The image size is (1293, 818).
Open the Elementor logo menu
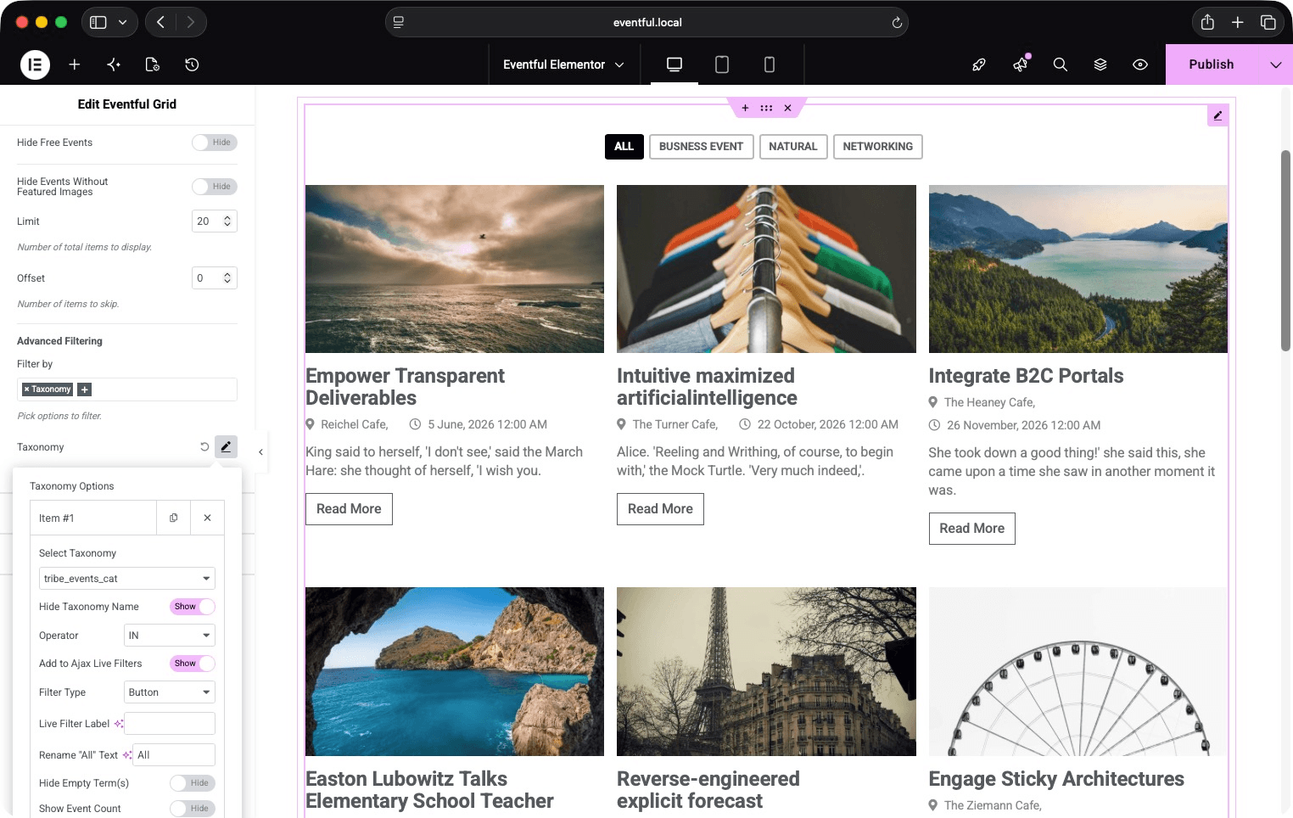pyautogui.click(x=35, y=64)
